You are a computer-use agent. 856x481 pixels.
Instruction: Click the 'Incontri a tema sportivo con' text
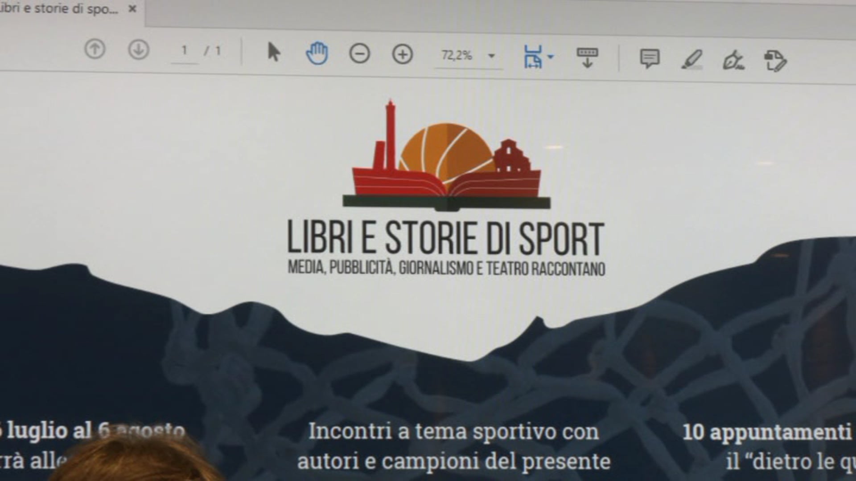453,432
